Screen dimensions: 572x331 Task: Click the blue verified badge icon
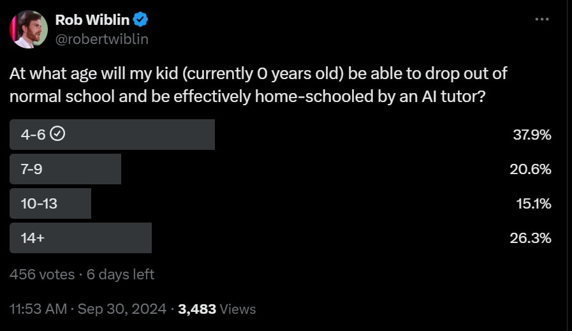click(x=140, y=19)
